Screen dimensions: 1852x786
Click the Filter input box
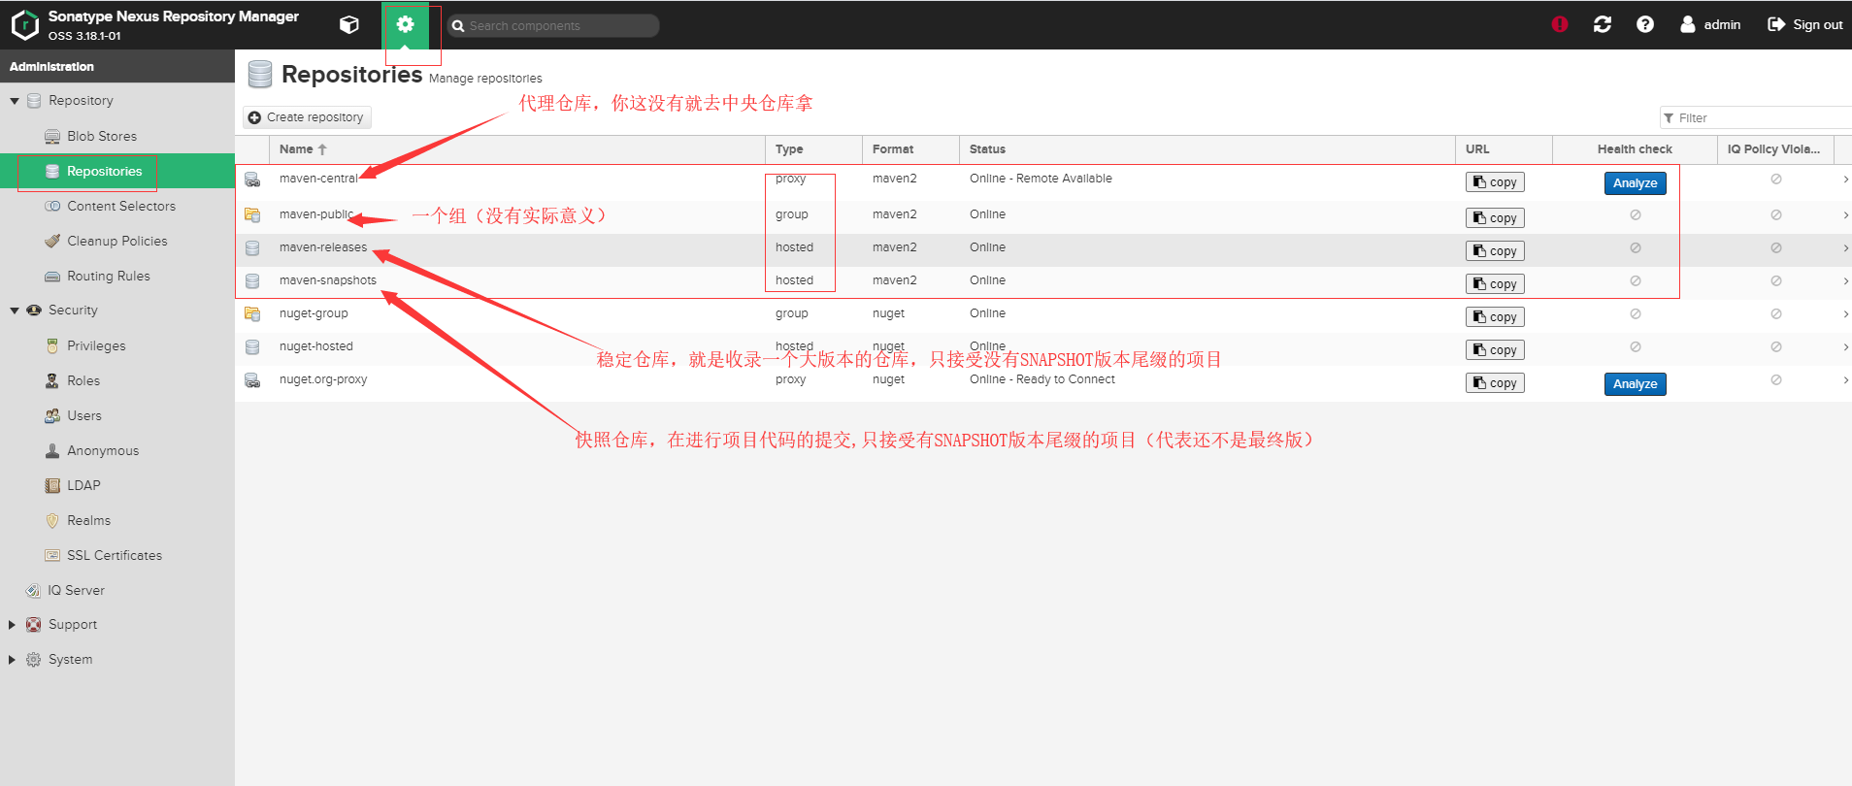click(1756, 117)
